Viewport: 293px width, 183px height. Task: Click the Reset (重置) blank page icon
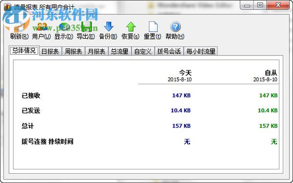153,26
